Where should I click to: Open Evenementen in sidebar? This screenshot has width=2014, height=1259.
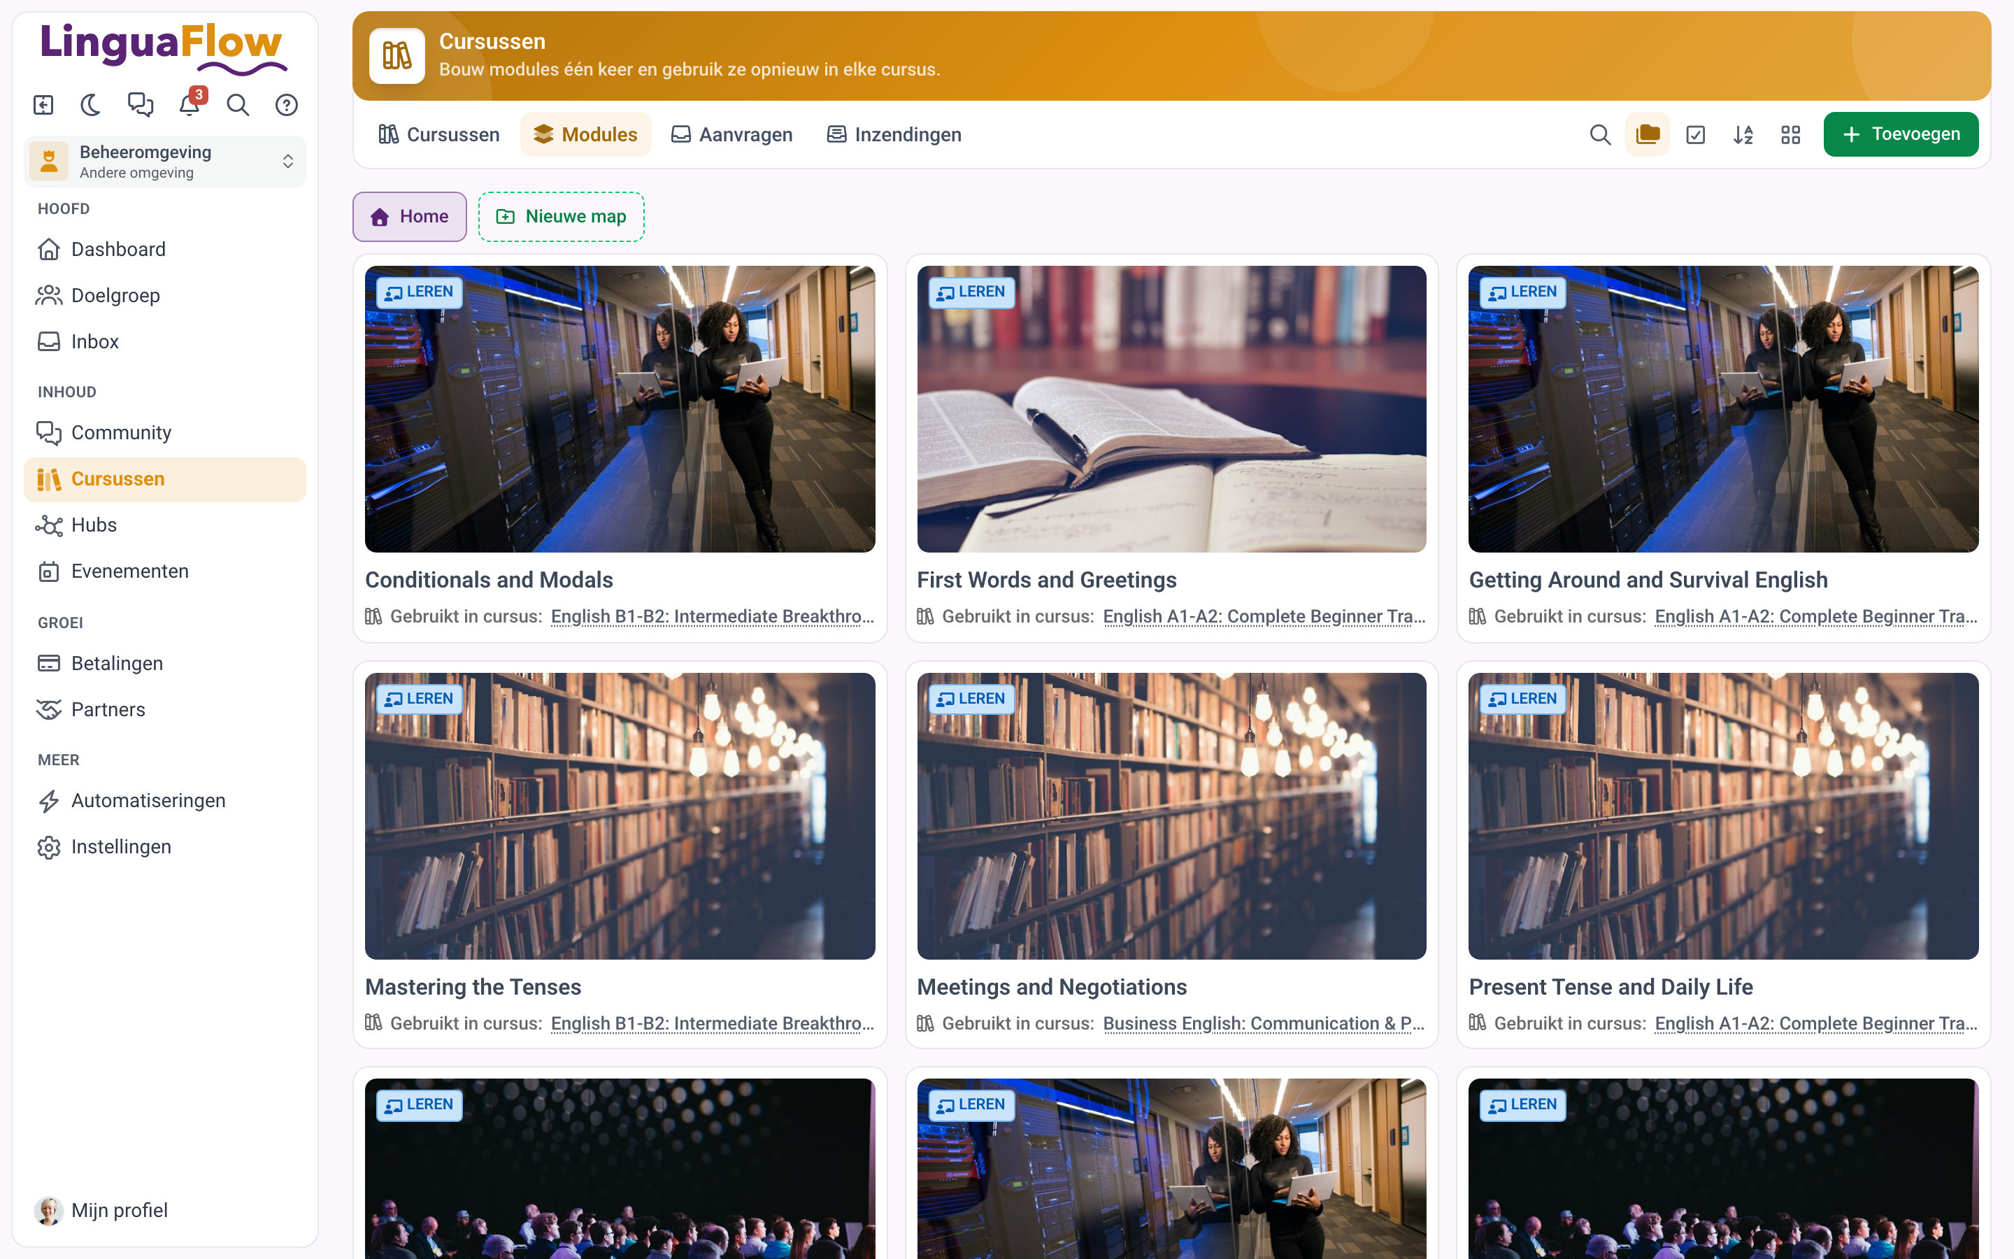pos(165,571)
